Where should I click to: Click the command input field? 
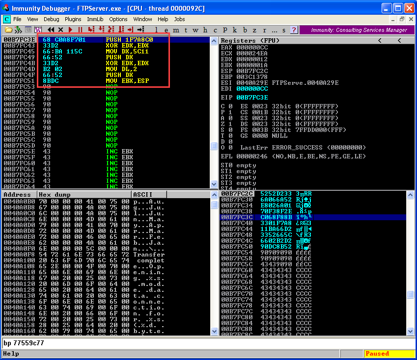[x=208, y=343]
